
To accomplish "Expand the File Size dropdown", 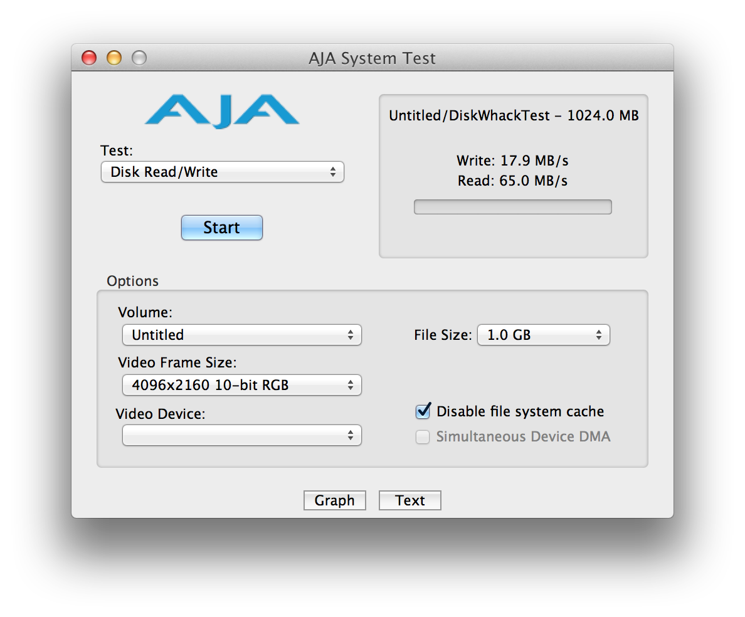I will tap(543, 335).
